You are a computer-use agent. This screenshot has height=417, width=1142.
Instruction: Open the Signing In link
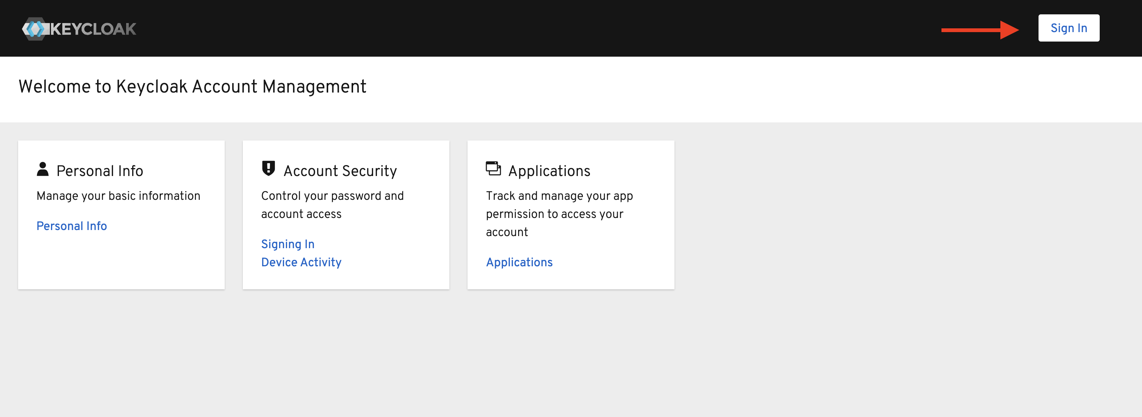point(288,244)
